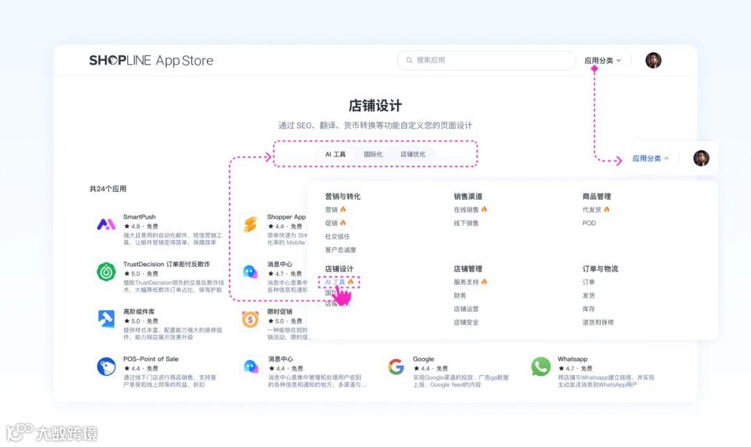Open the user avatar in top header
The width and height of the screenshot is (751, 447).
pos(653,60)
